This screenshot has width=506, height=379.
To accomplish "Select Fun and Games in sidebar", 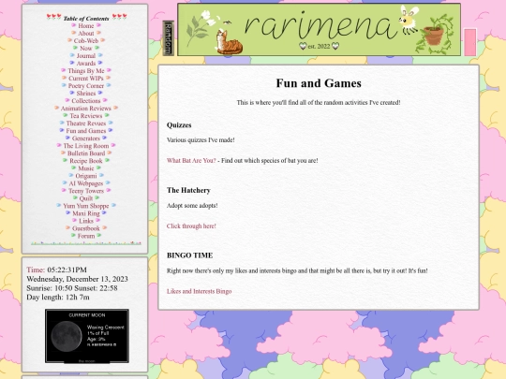I will pyautogui.click(x=86, y=130).
